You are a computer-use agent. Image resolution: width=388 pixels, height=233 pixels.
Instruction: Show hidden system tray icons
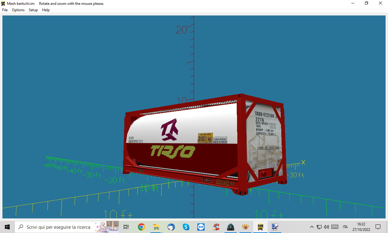point(312,227)
